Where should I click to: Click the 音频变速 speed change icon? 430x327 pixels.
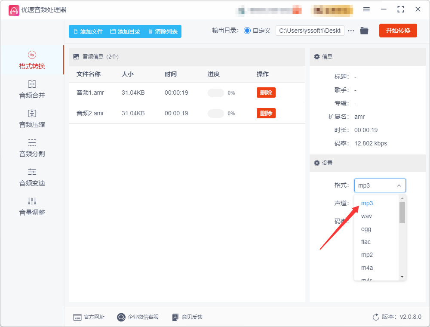click(32, 172)
